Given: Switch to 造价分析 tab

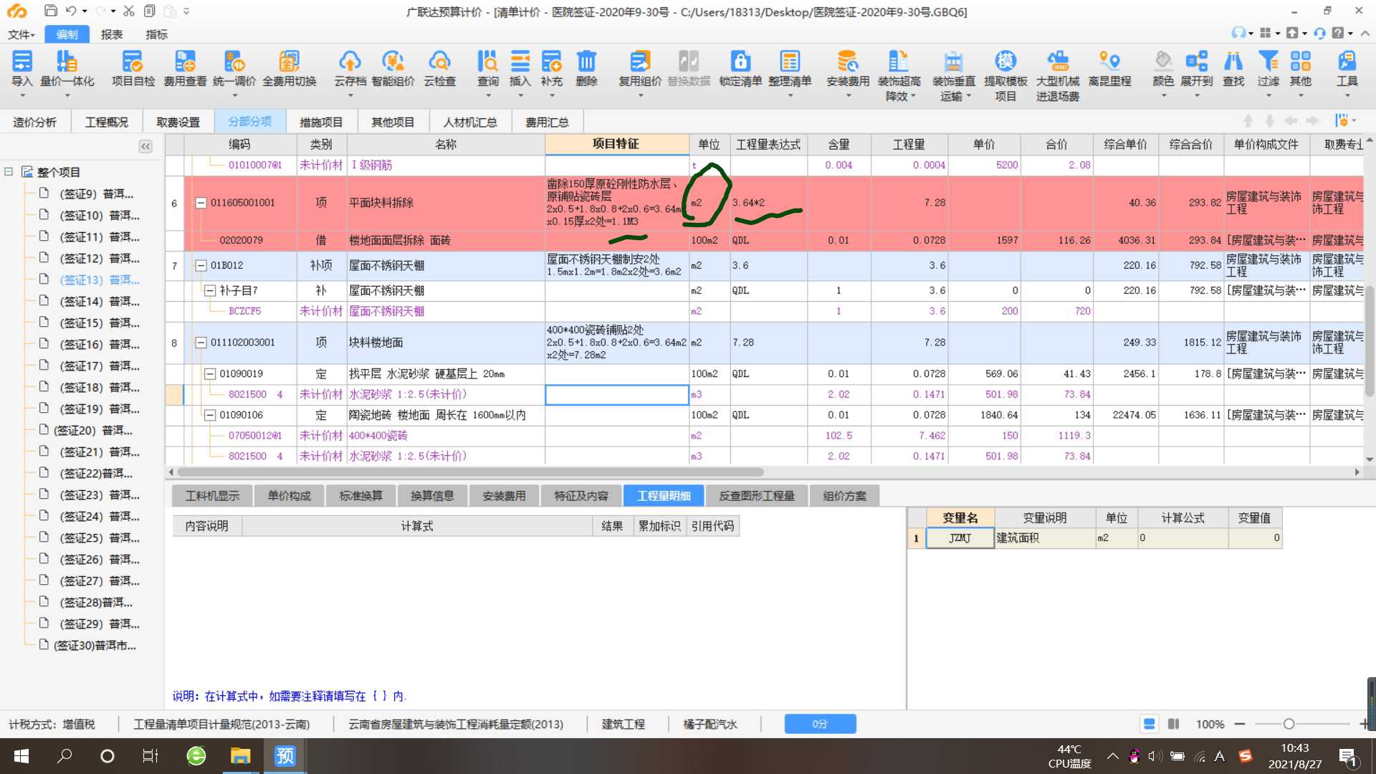Looking at the screenshot, I should [x=34, y=122].
